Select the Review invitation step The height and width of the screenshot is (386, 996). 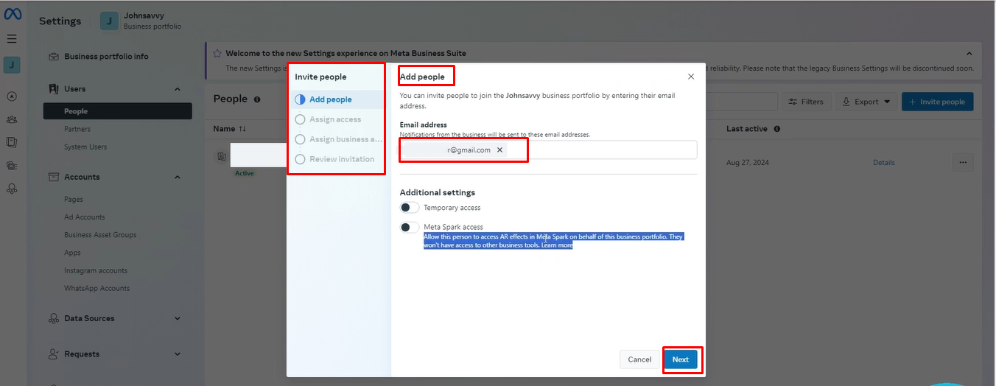click(x=335, y=159)
